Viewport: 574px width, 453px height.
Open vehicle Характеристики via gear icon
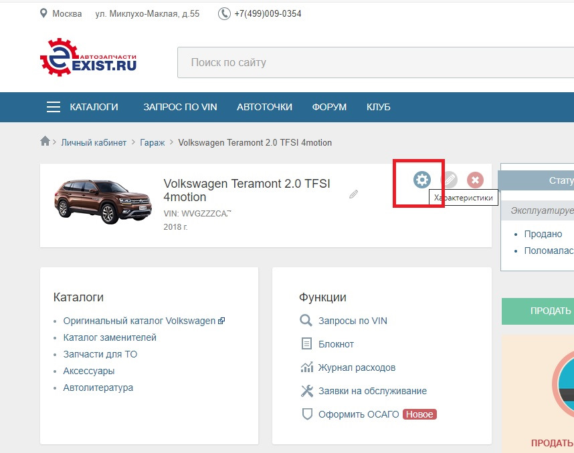tap(421, 180)
